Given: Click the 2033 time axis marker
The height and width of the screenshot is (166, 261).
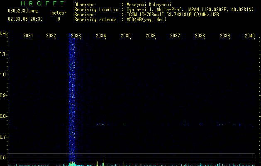Looking at the screenshot, I should tap(76, 36).
